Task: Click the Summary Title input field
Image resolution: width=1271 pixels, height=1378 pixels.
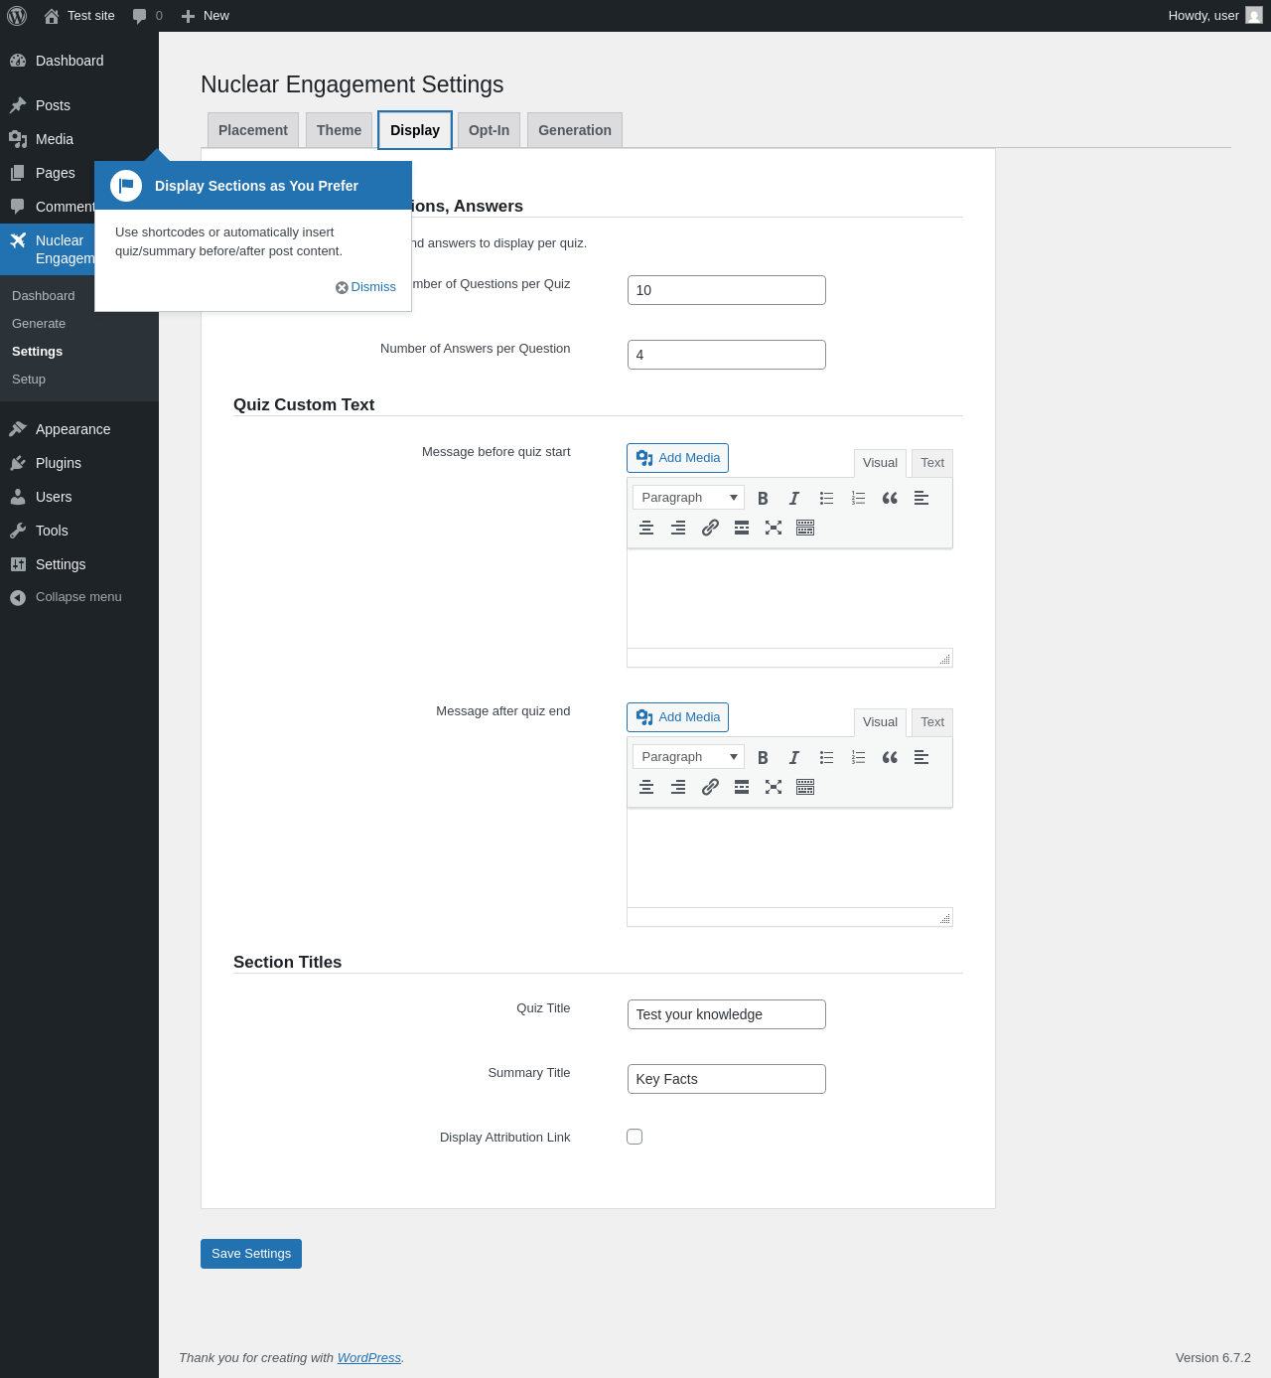Action: click(727, 1079)
